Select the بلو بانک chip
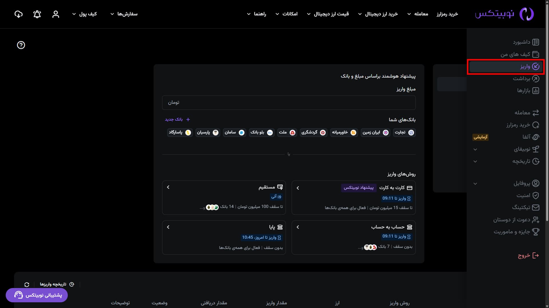Image resolution: width=549 pixels, height=308 pixels. 262,132
